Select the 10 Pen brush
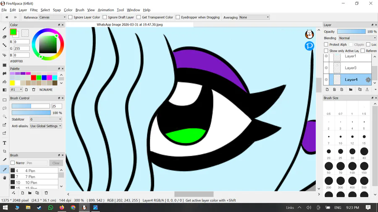 [x=34, y=182]
